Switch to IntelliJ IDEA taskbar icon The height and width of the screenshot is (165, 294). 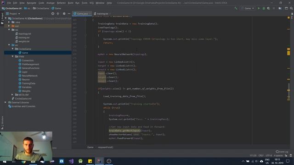pyautogui.click(x=99, y=161)
